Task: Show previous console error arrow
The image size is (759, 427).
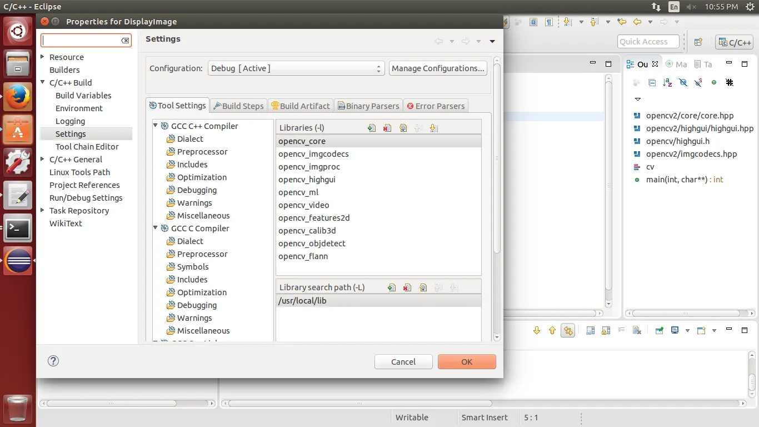Action: coord(552,330)
